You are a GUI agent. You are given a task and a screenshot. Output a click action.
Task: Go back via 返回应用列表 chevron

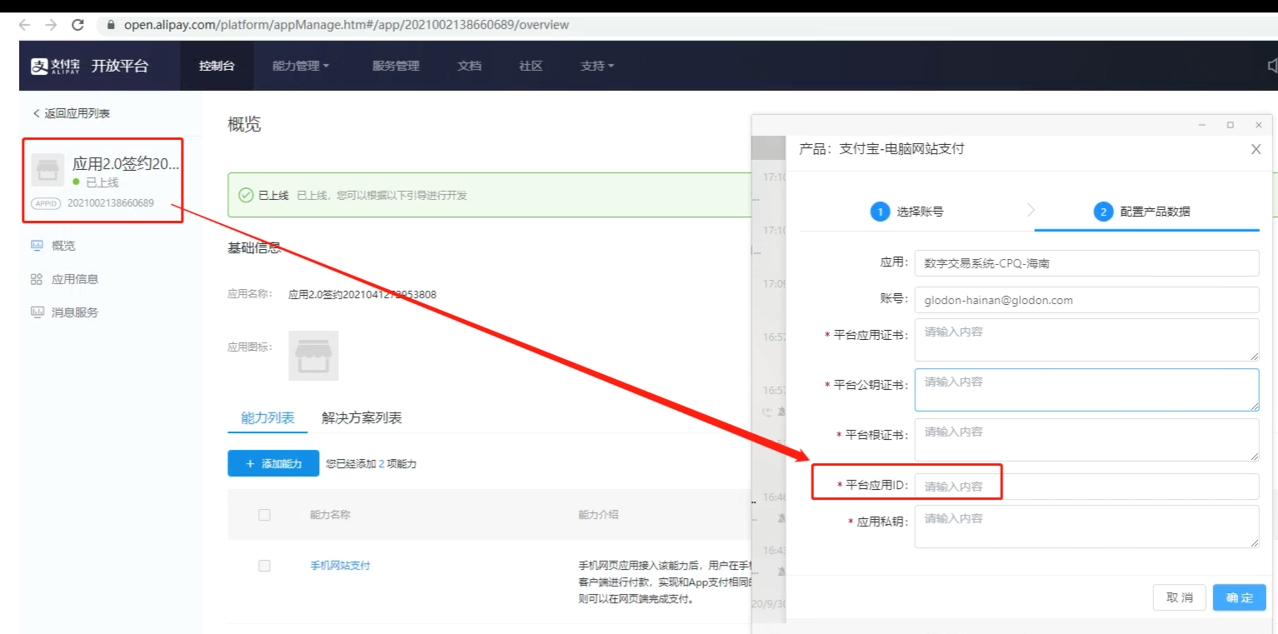pos(36,113)
